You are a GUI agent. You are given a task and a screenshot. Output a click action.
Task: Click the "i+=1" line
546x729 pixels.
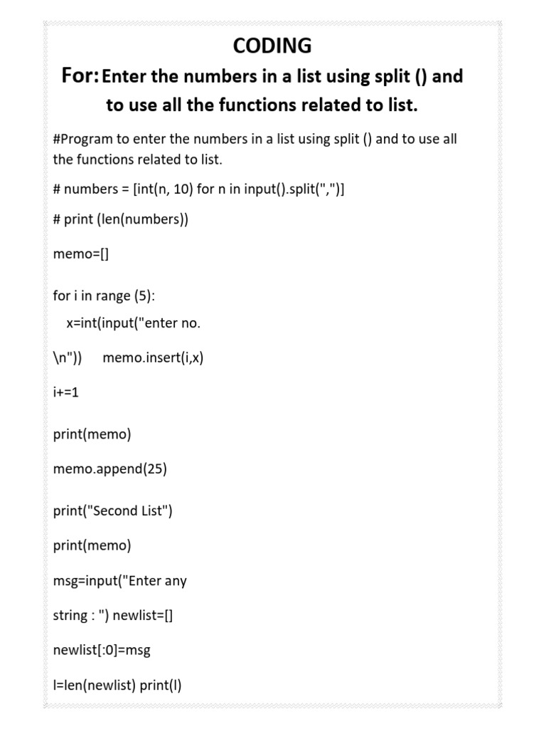point(66,392)
